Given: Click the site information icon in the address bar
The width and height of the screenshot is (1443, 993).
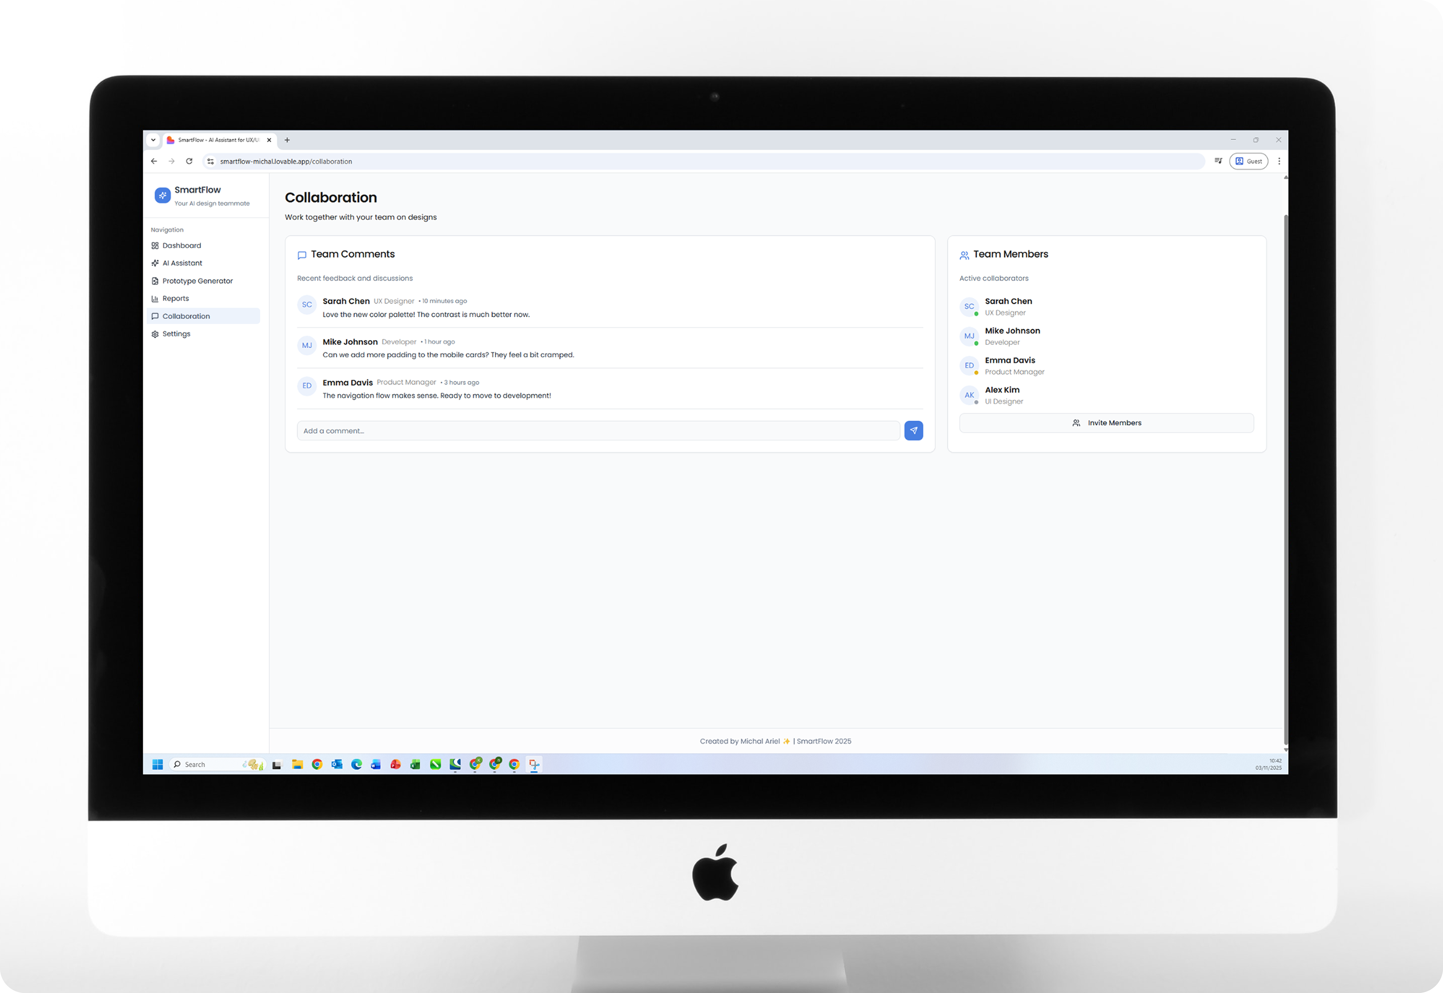Looking at the screenshot, I should point(210,161).
